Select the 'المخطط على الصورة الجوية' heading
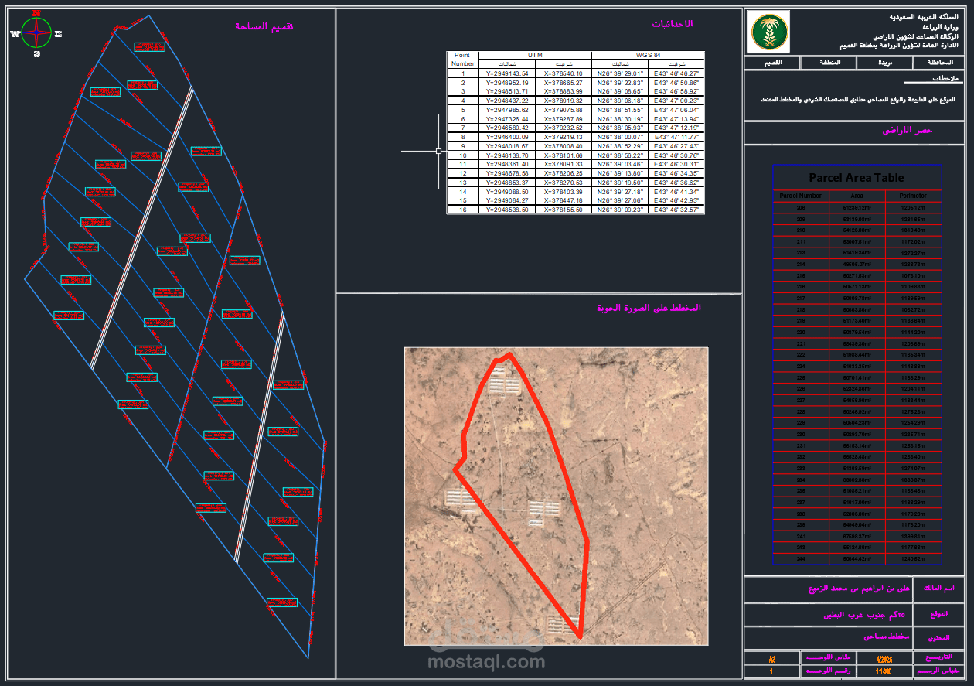The image size is (974, 686). tap(649, 307)
